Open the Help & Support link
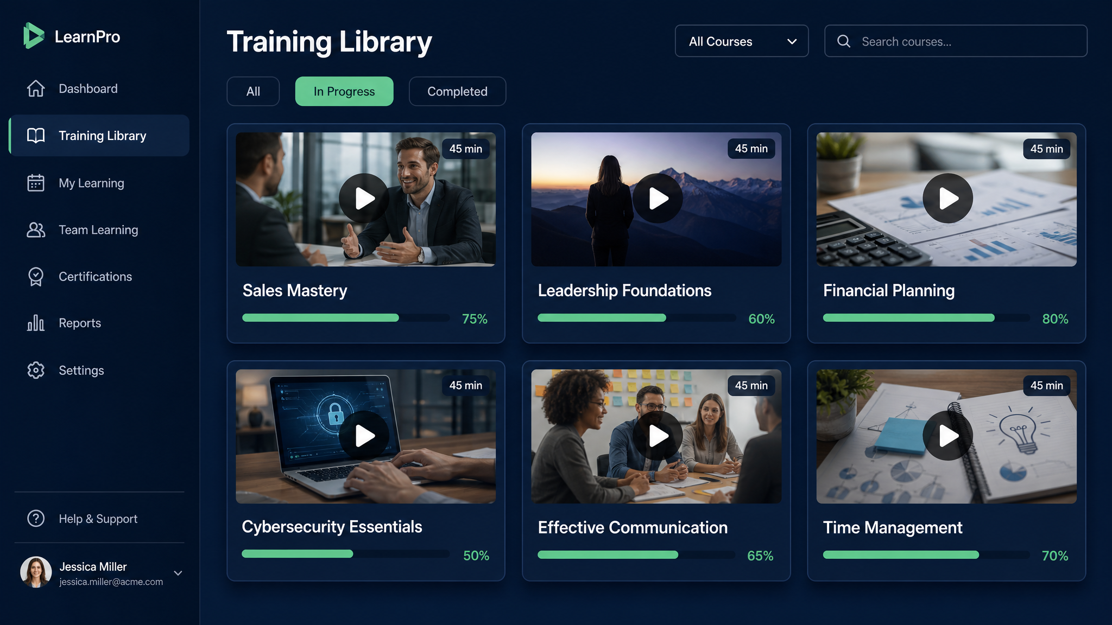1112x625 pixels. point(99,519)
